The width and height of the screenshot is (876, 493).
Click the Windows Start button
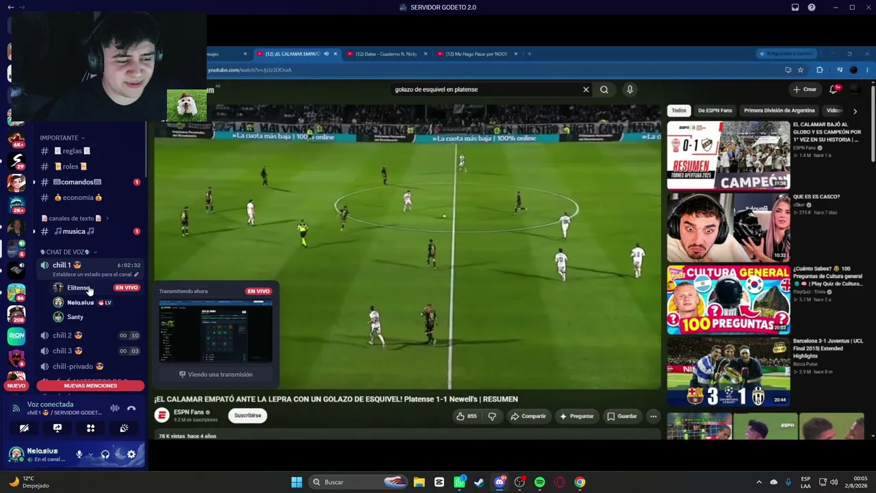tap(296, 482)
